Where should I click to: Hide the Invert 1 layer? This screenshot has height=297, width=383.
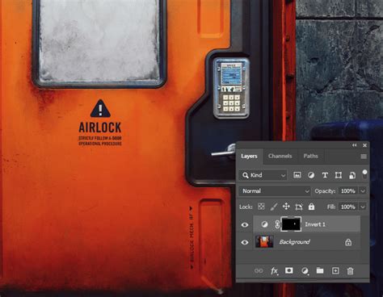[245, 224]
